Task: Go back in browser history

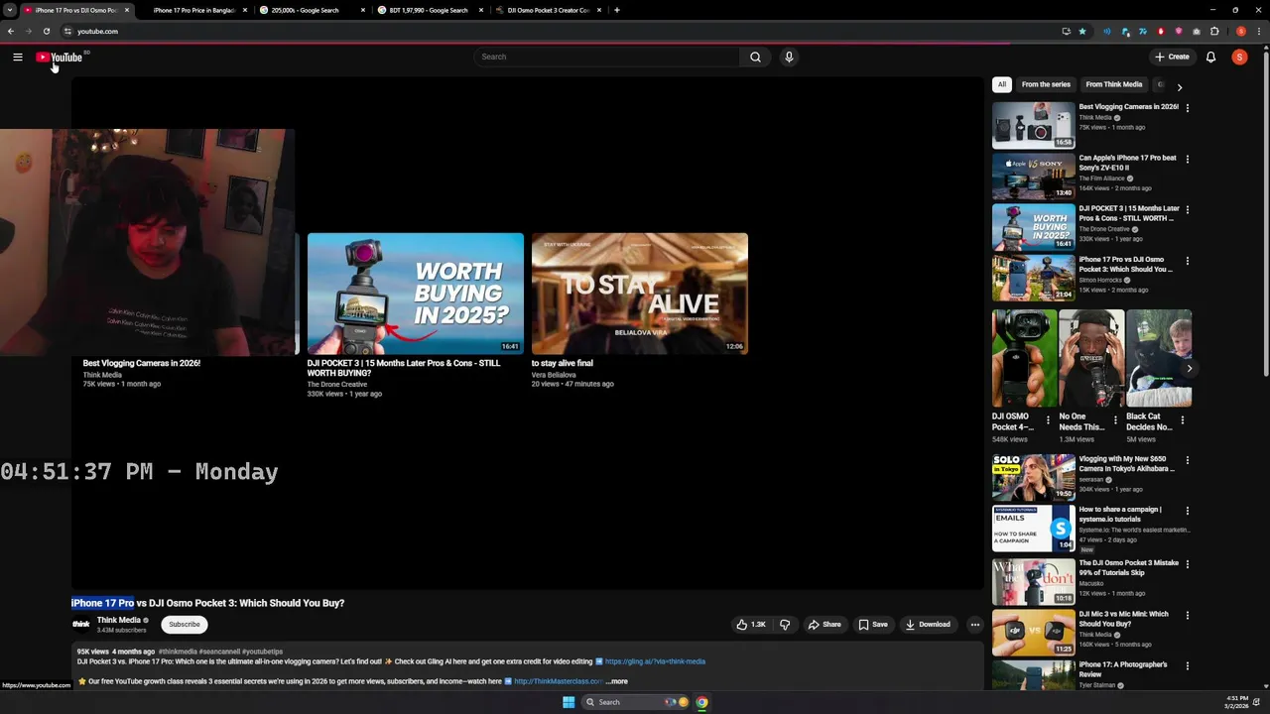Action: (x=10, y=31)
